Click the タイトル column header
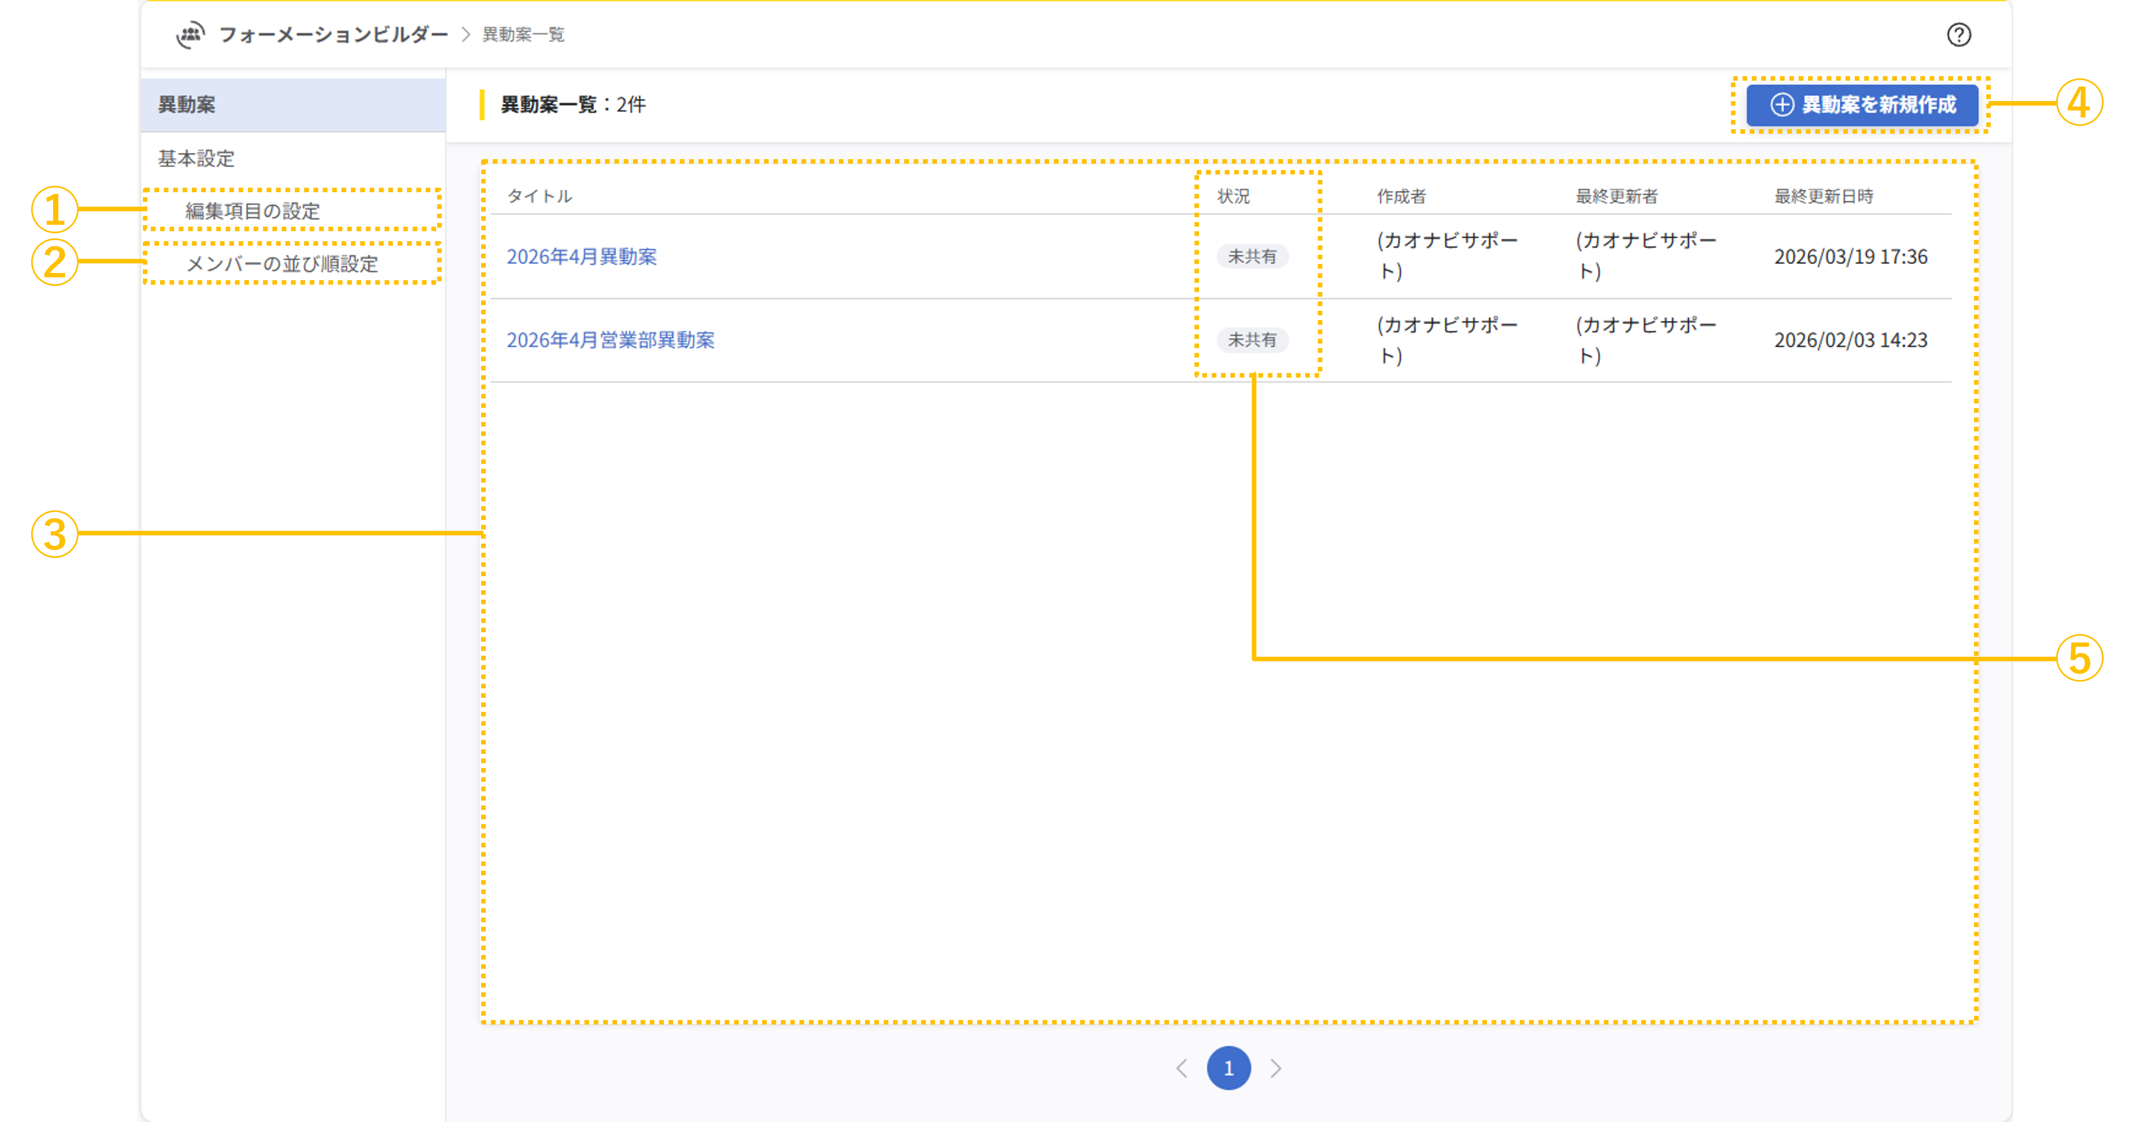 pyautogui.click(x=540, y=196)
